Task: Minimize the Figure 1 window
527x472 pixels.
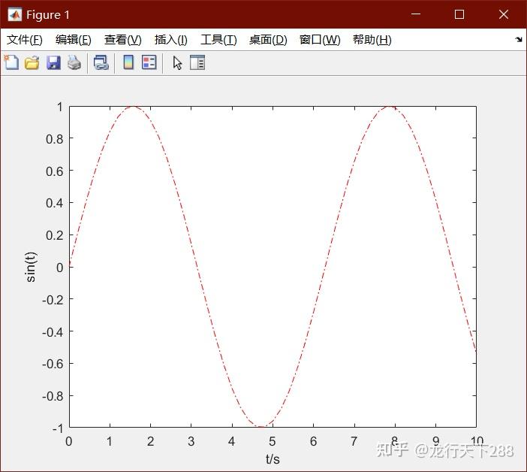Action: pyautogui.click(x=416, y=14)
